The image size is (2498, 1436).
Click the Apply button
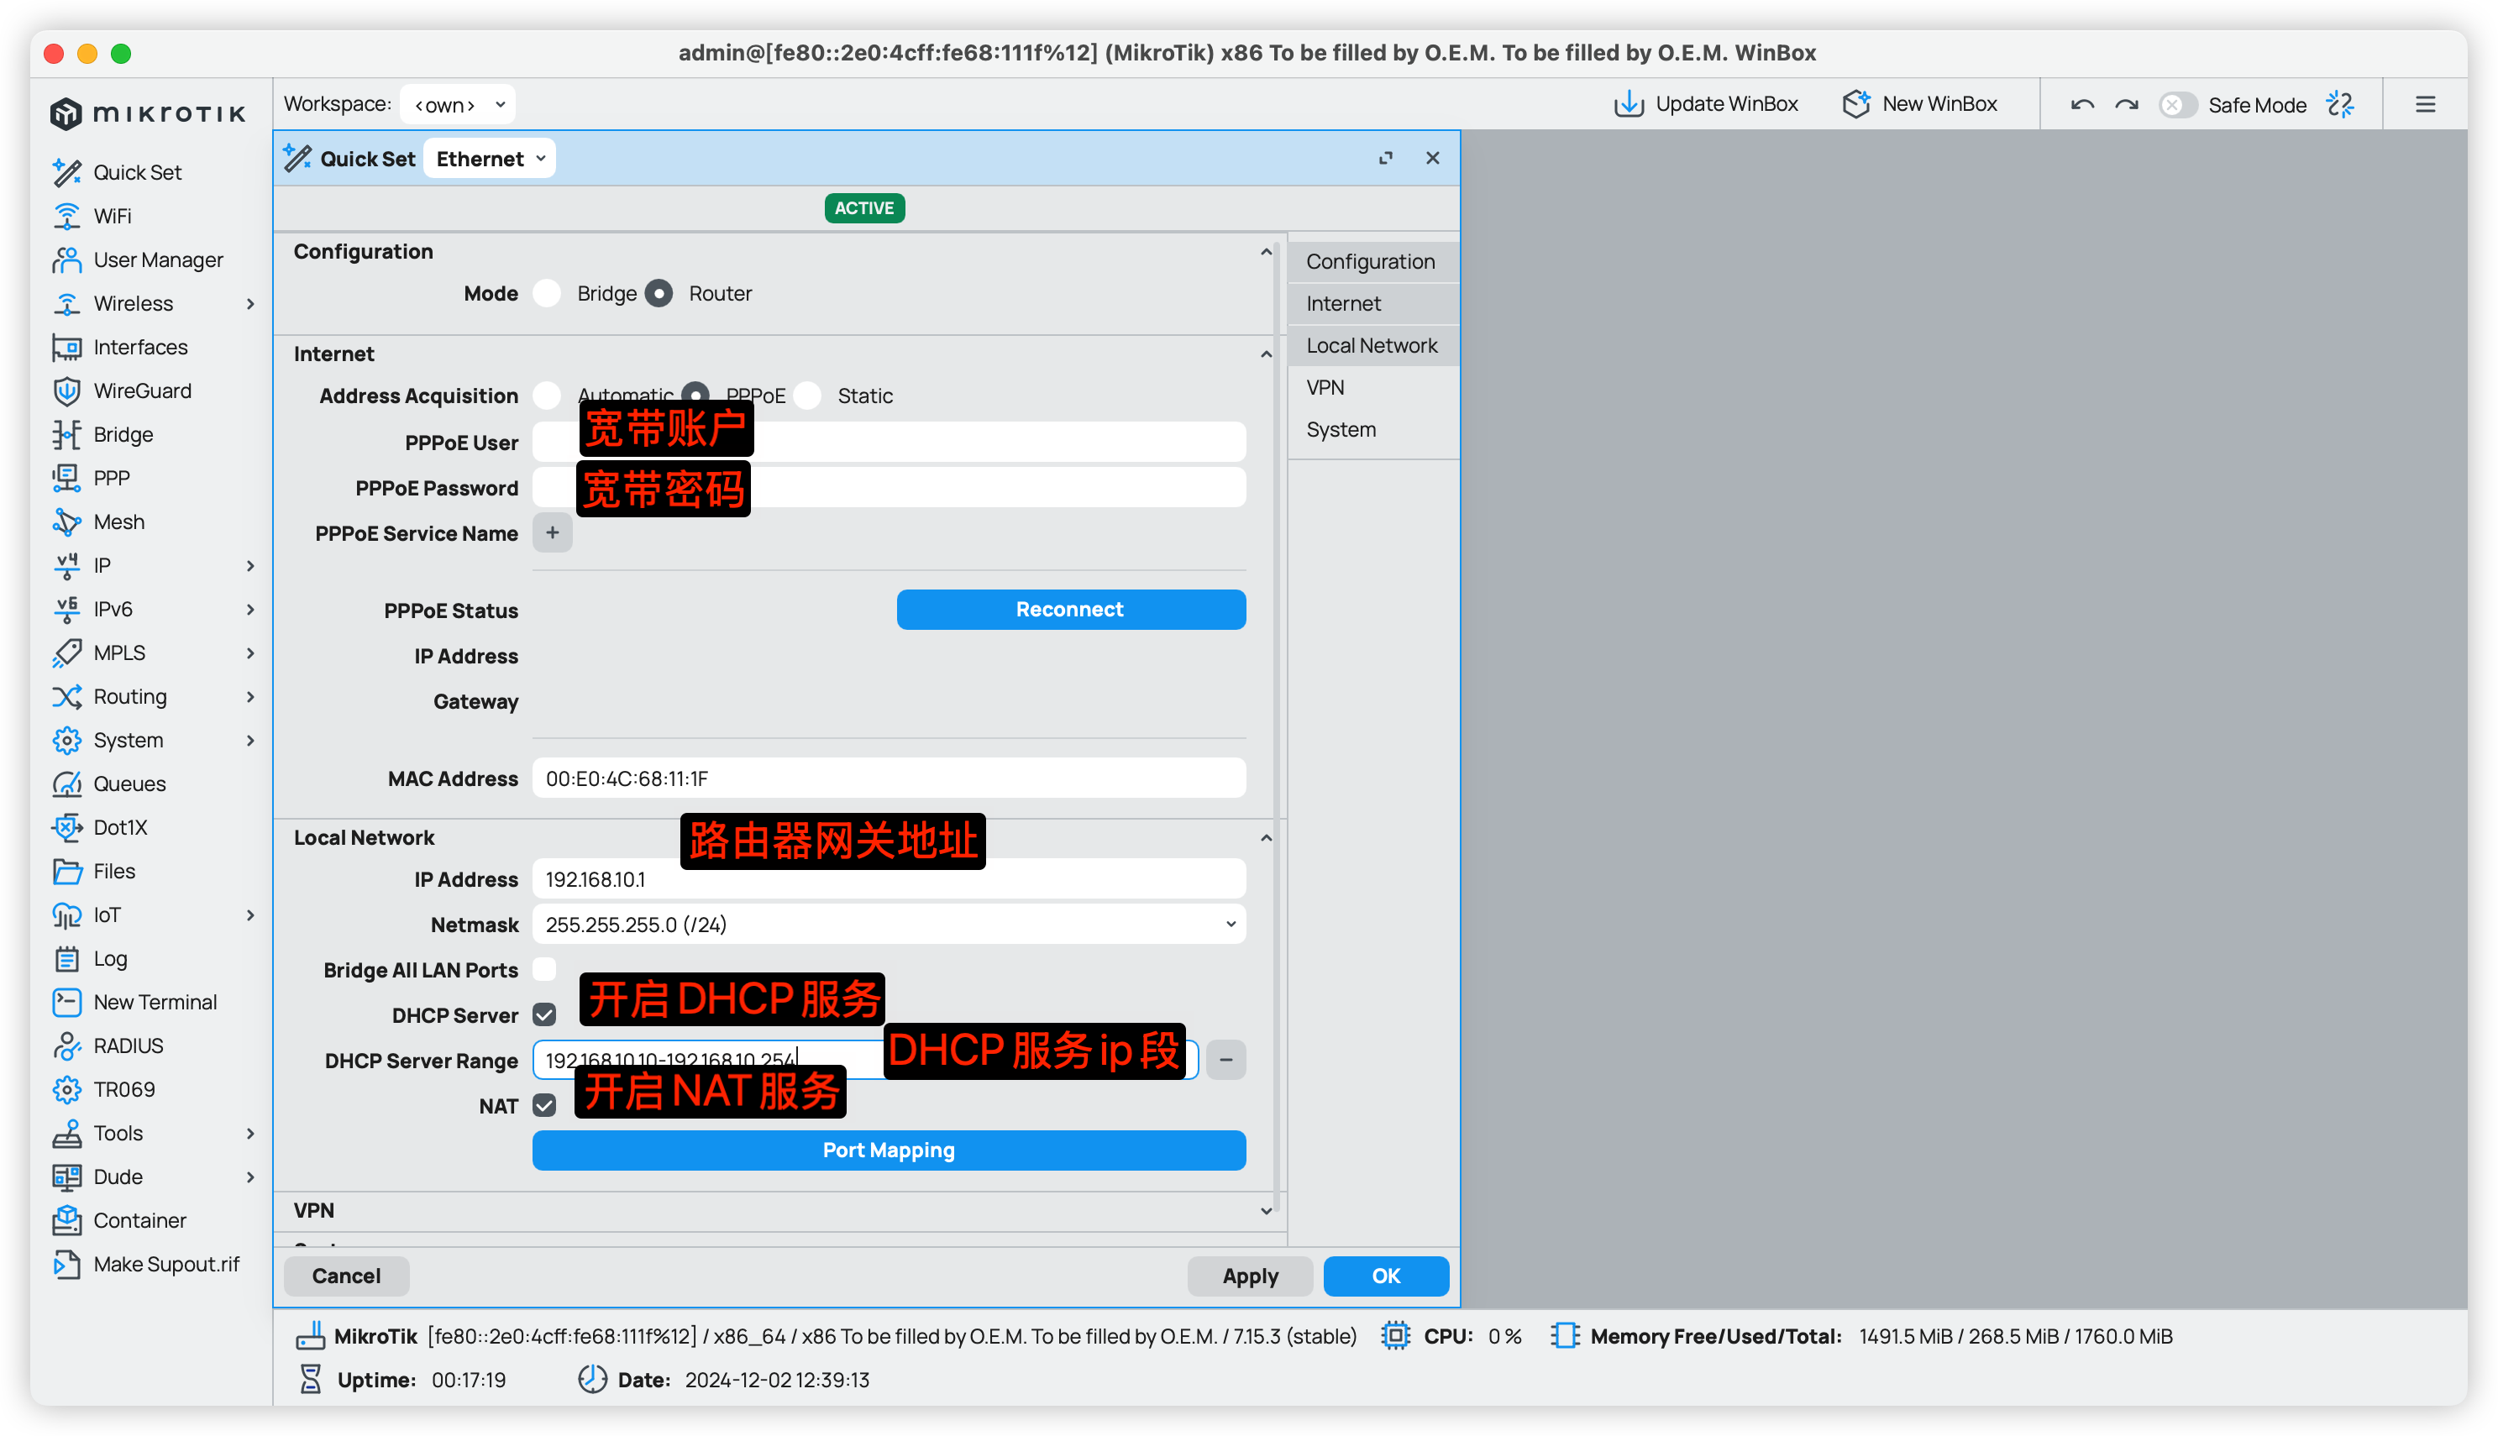pyautogui.click(x=1250, y=1276)
